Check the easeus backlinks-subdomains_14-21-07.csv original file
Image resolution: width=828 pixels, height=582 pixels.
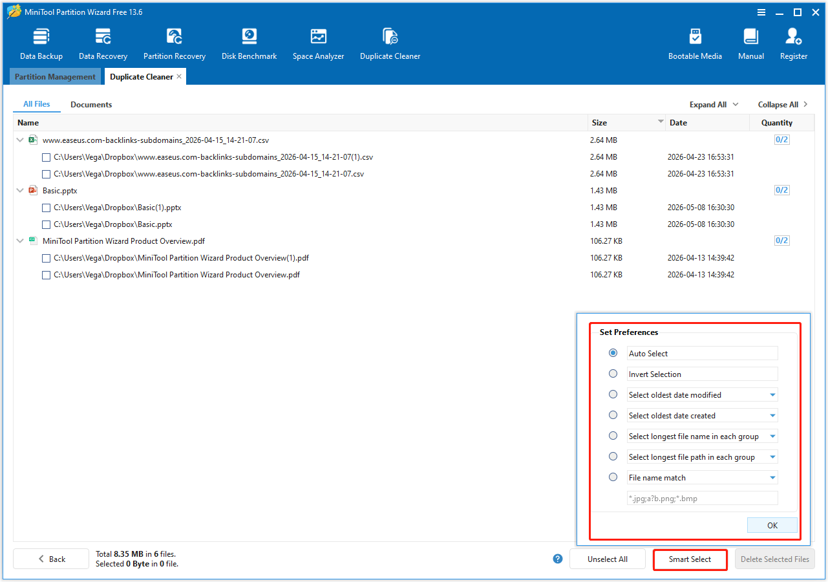(46, 173)
